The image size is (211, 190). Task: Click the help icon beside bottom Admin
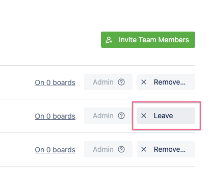pos(121,149)
